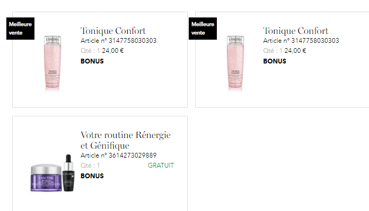Click BONUS label in first Tonique card

click(x=92, y=61)
